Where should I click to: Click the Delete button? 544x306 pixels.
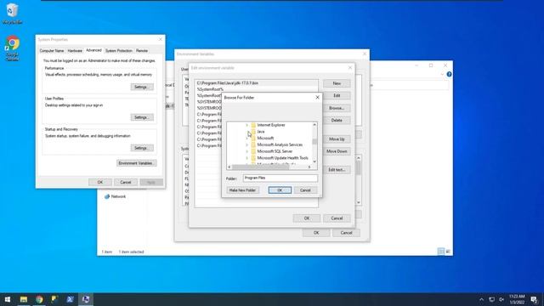337,120
